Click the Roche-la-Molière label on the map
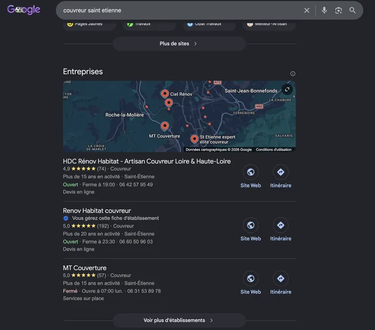Viewport: 375px width, 330px height. point(124,115)
